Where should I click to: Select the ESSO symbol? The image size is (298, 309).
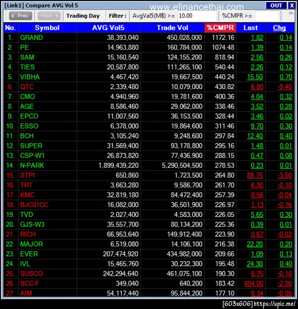click(29, 126)
